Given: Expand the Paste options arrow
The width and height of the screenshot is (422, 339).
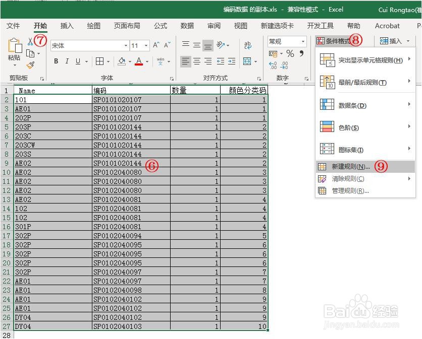Looking at the screenshot, I should click(15, 65).
